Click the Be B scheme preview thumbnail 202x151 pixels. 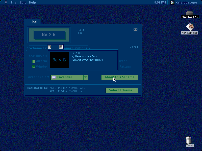[x=49, y=35]
